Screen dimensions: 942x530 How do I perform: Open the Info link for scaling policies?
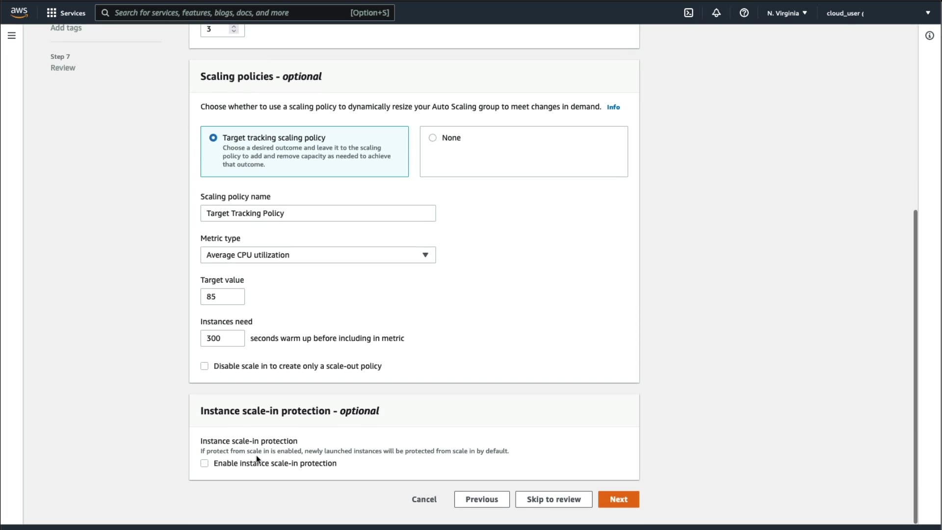pyautogui.click(x=613, y=107)
